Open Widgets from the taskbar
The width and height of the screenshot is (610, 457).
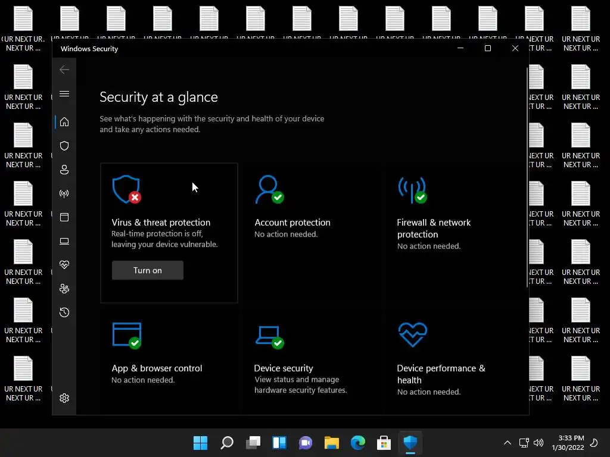click(x=279, y=443)
